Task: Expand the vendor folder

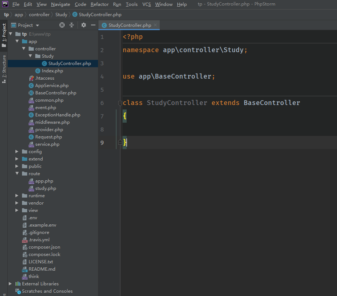Action: 17,203
